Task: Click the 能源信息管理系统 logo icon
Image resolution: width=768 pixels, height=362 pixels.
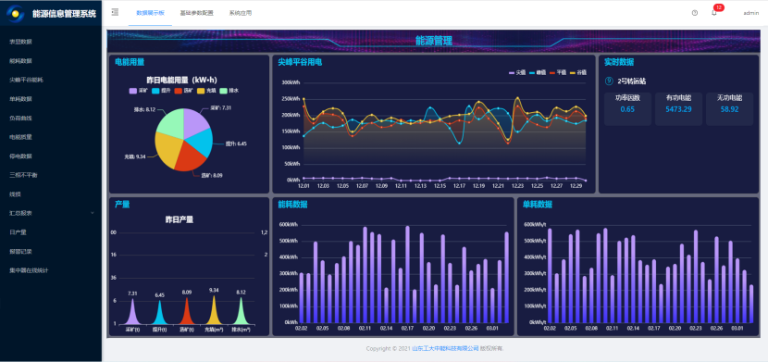Action: click(x=16, y=13)
